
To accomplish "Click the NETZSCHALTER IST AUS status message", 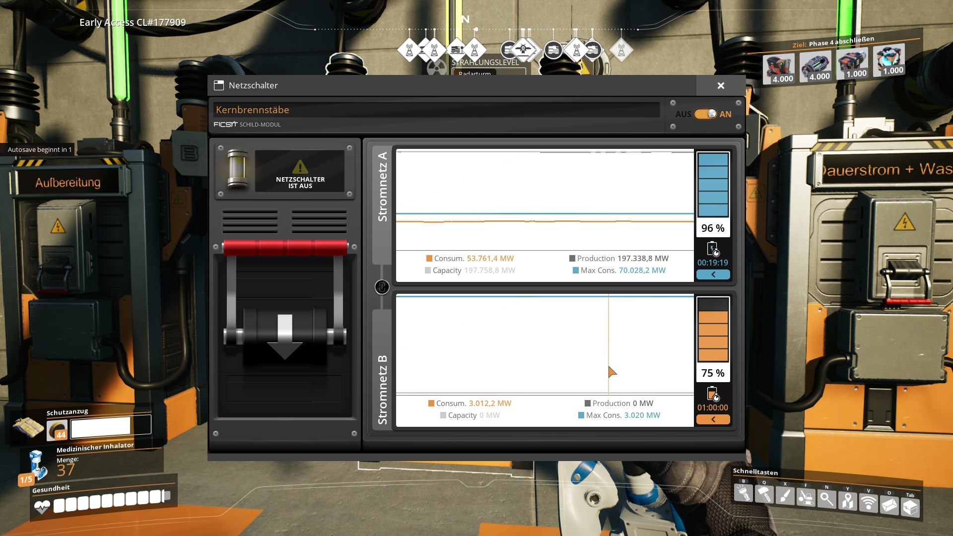I will pos(300,183).
